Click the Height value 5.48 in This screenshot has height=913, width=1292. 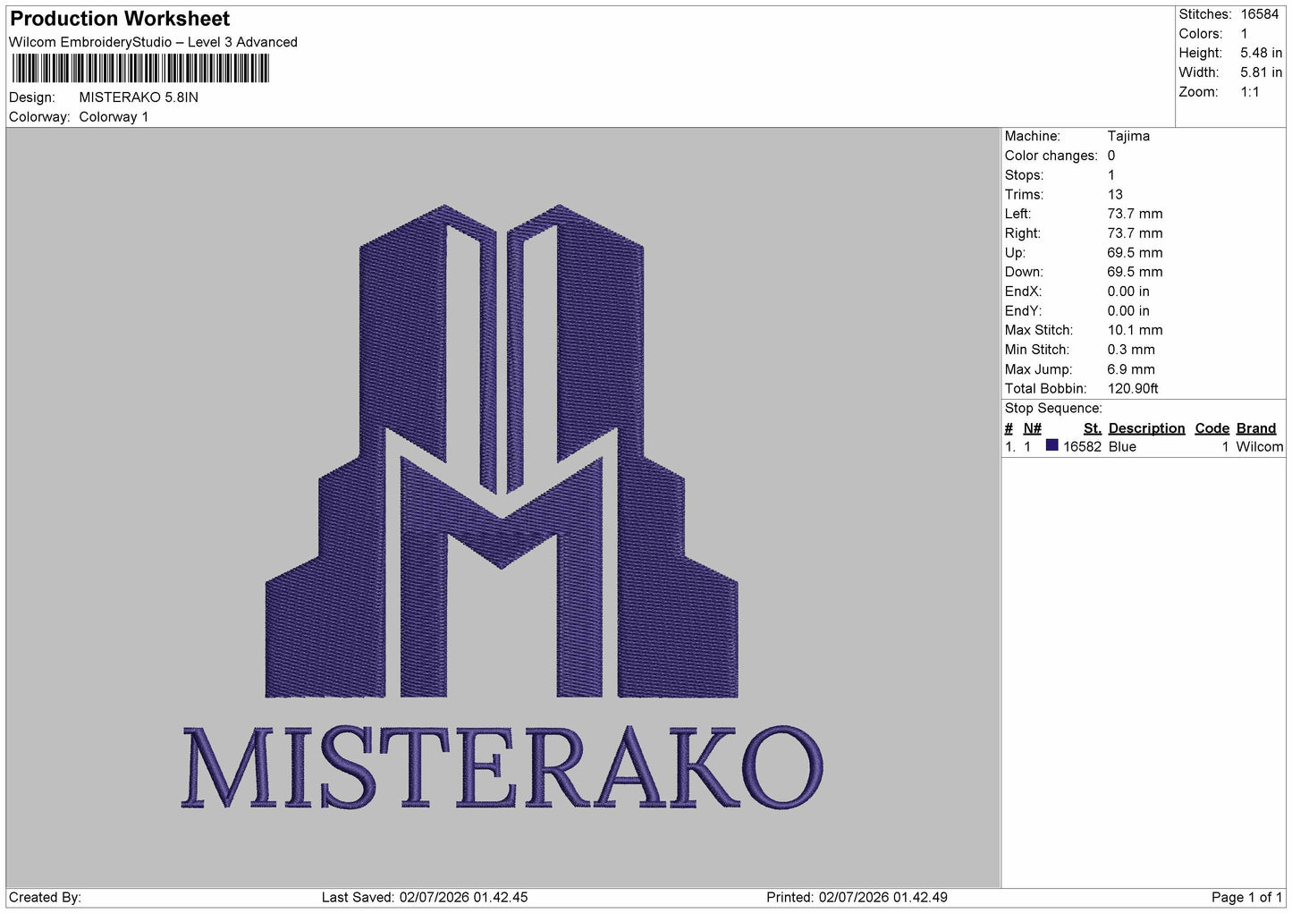pos(1261,54)
